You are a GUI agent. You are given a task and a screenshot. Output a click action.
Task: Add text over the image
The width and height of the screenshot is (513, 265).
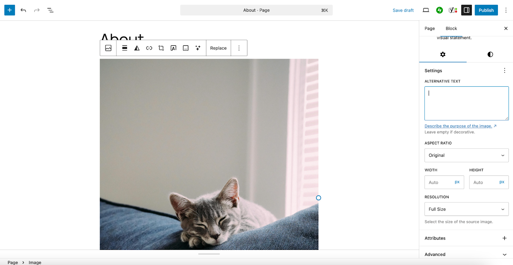coord(173,48)
